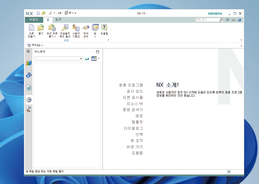Select the Templates (템플릿) link
Image resolution: width=259 pixels, height=184 pixels.
point(137,122)
